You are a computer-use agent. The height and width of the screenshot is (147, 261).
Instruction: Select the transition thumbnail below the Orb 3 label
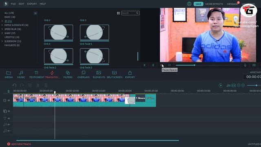94,32
